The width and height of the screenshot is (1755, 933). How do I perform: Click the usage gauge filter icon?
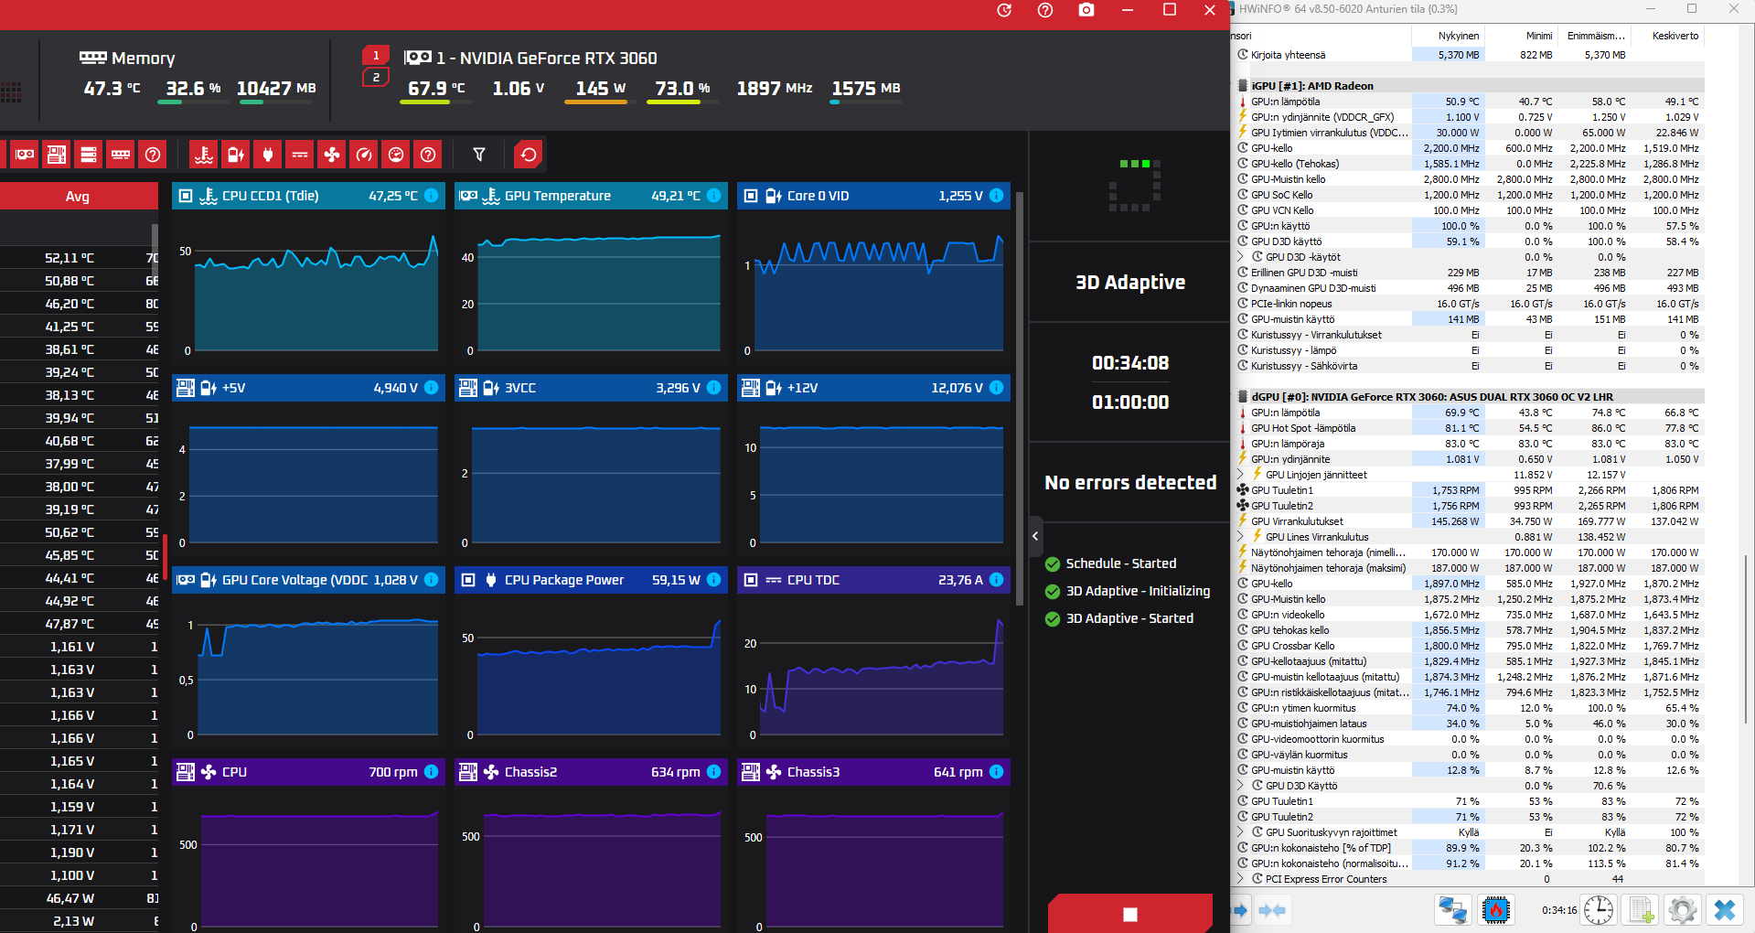coord(396,155)
